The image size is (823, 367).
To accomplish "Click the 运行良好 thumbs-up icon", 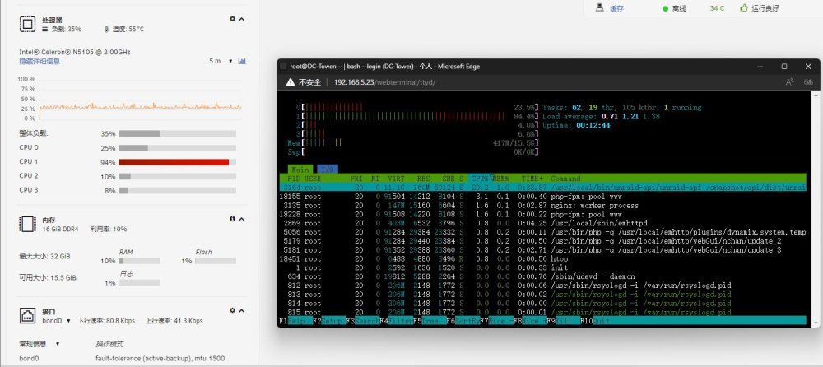I will [744, 8].
